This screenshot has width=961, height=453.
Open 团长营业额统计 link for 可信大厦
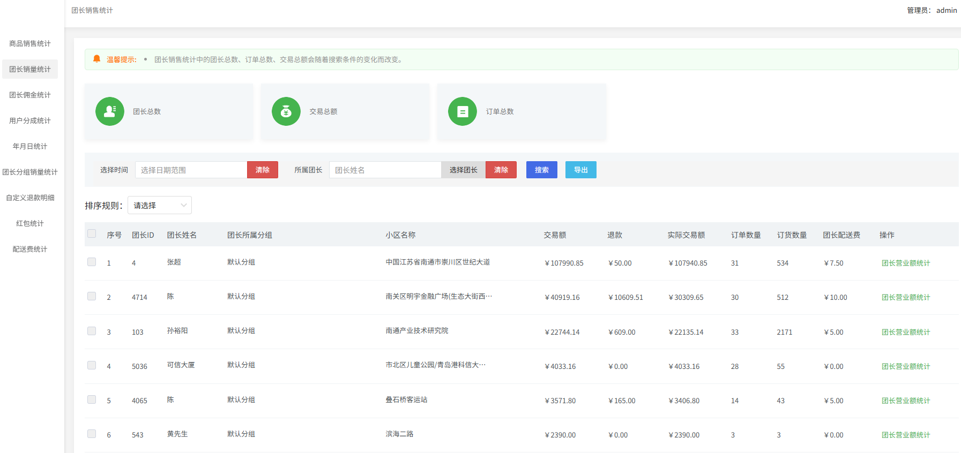[x=905, y=366]
